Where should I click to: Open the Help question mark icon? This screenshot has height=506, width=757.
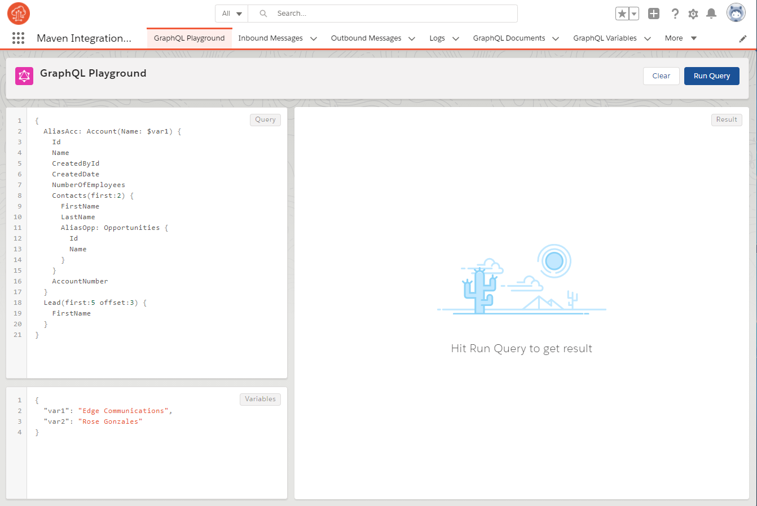[x=675, y=13]
